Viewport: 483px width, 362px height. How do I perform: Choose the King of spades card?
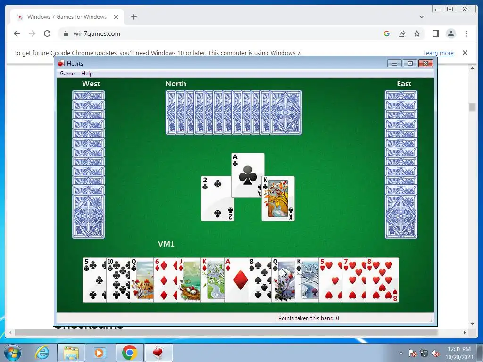pyautogui.click(x=307, y=280)
